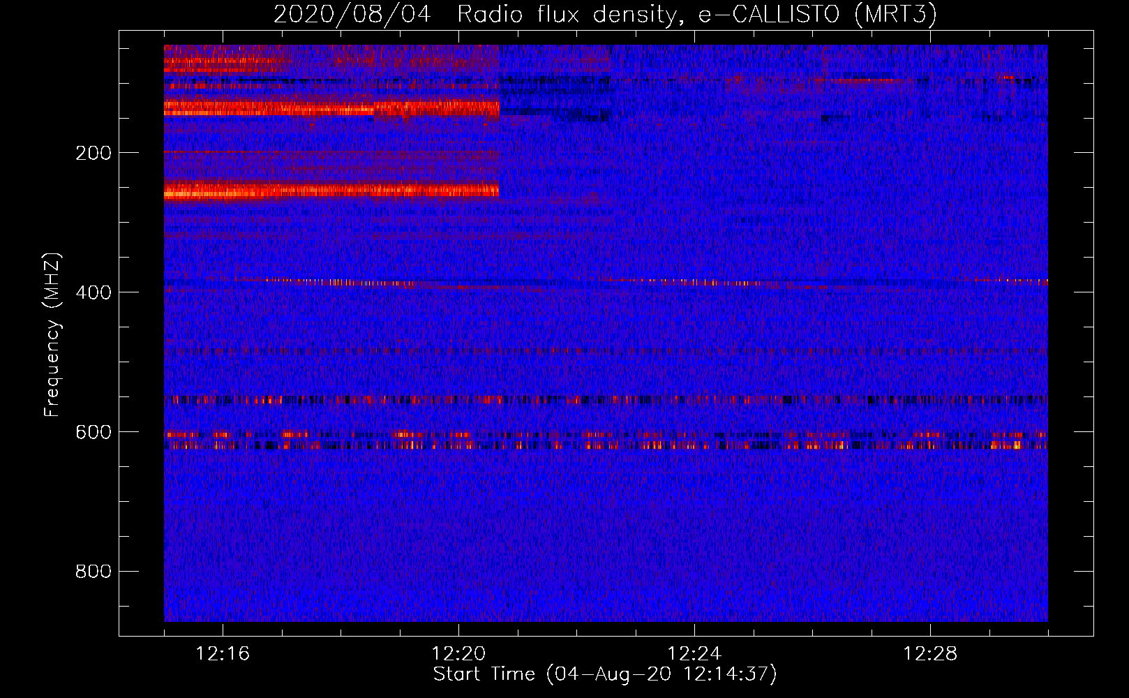Select the 200 frequency tick label
1129x698 pixels.
[94, 153]
